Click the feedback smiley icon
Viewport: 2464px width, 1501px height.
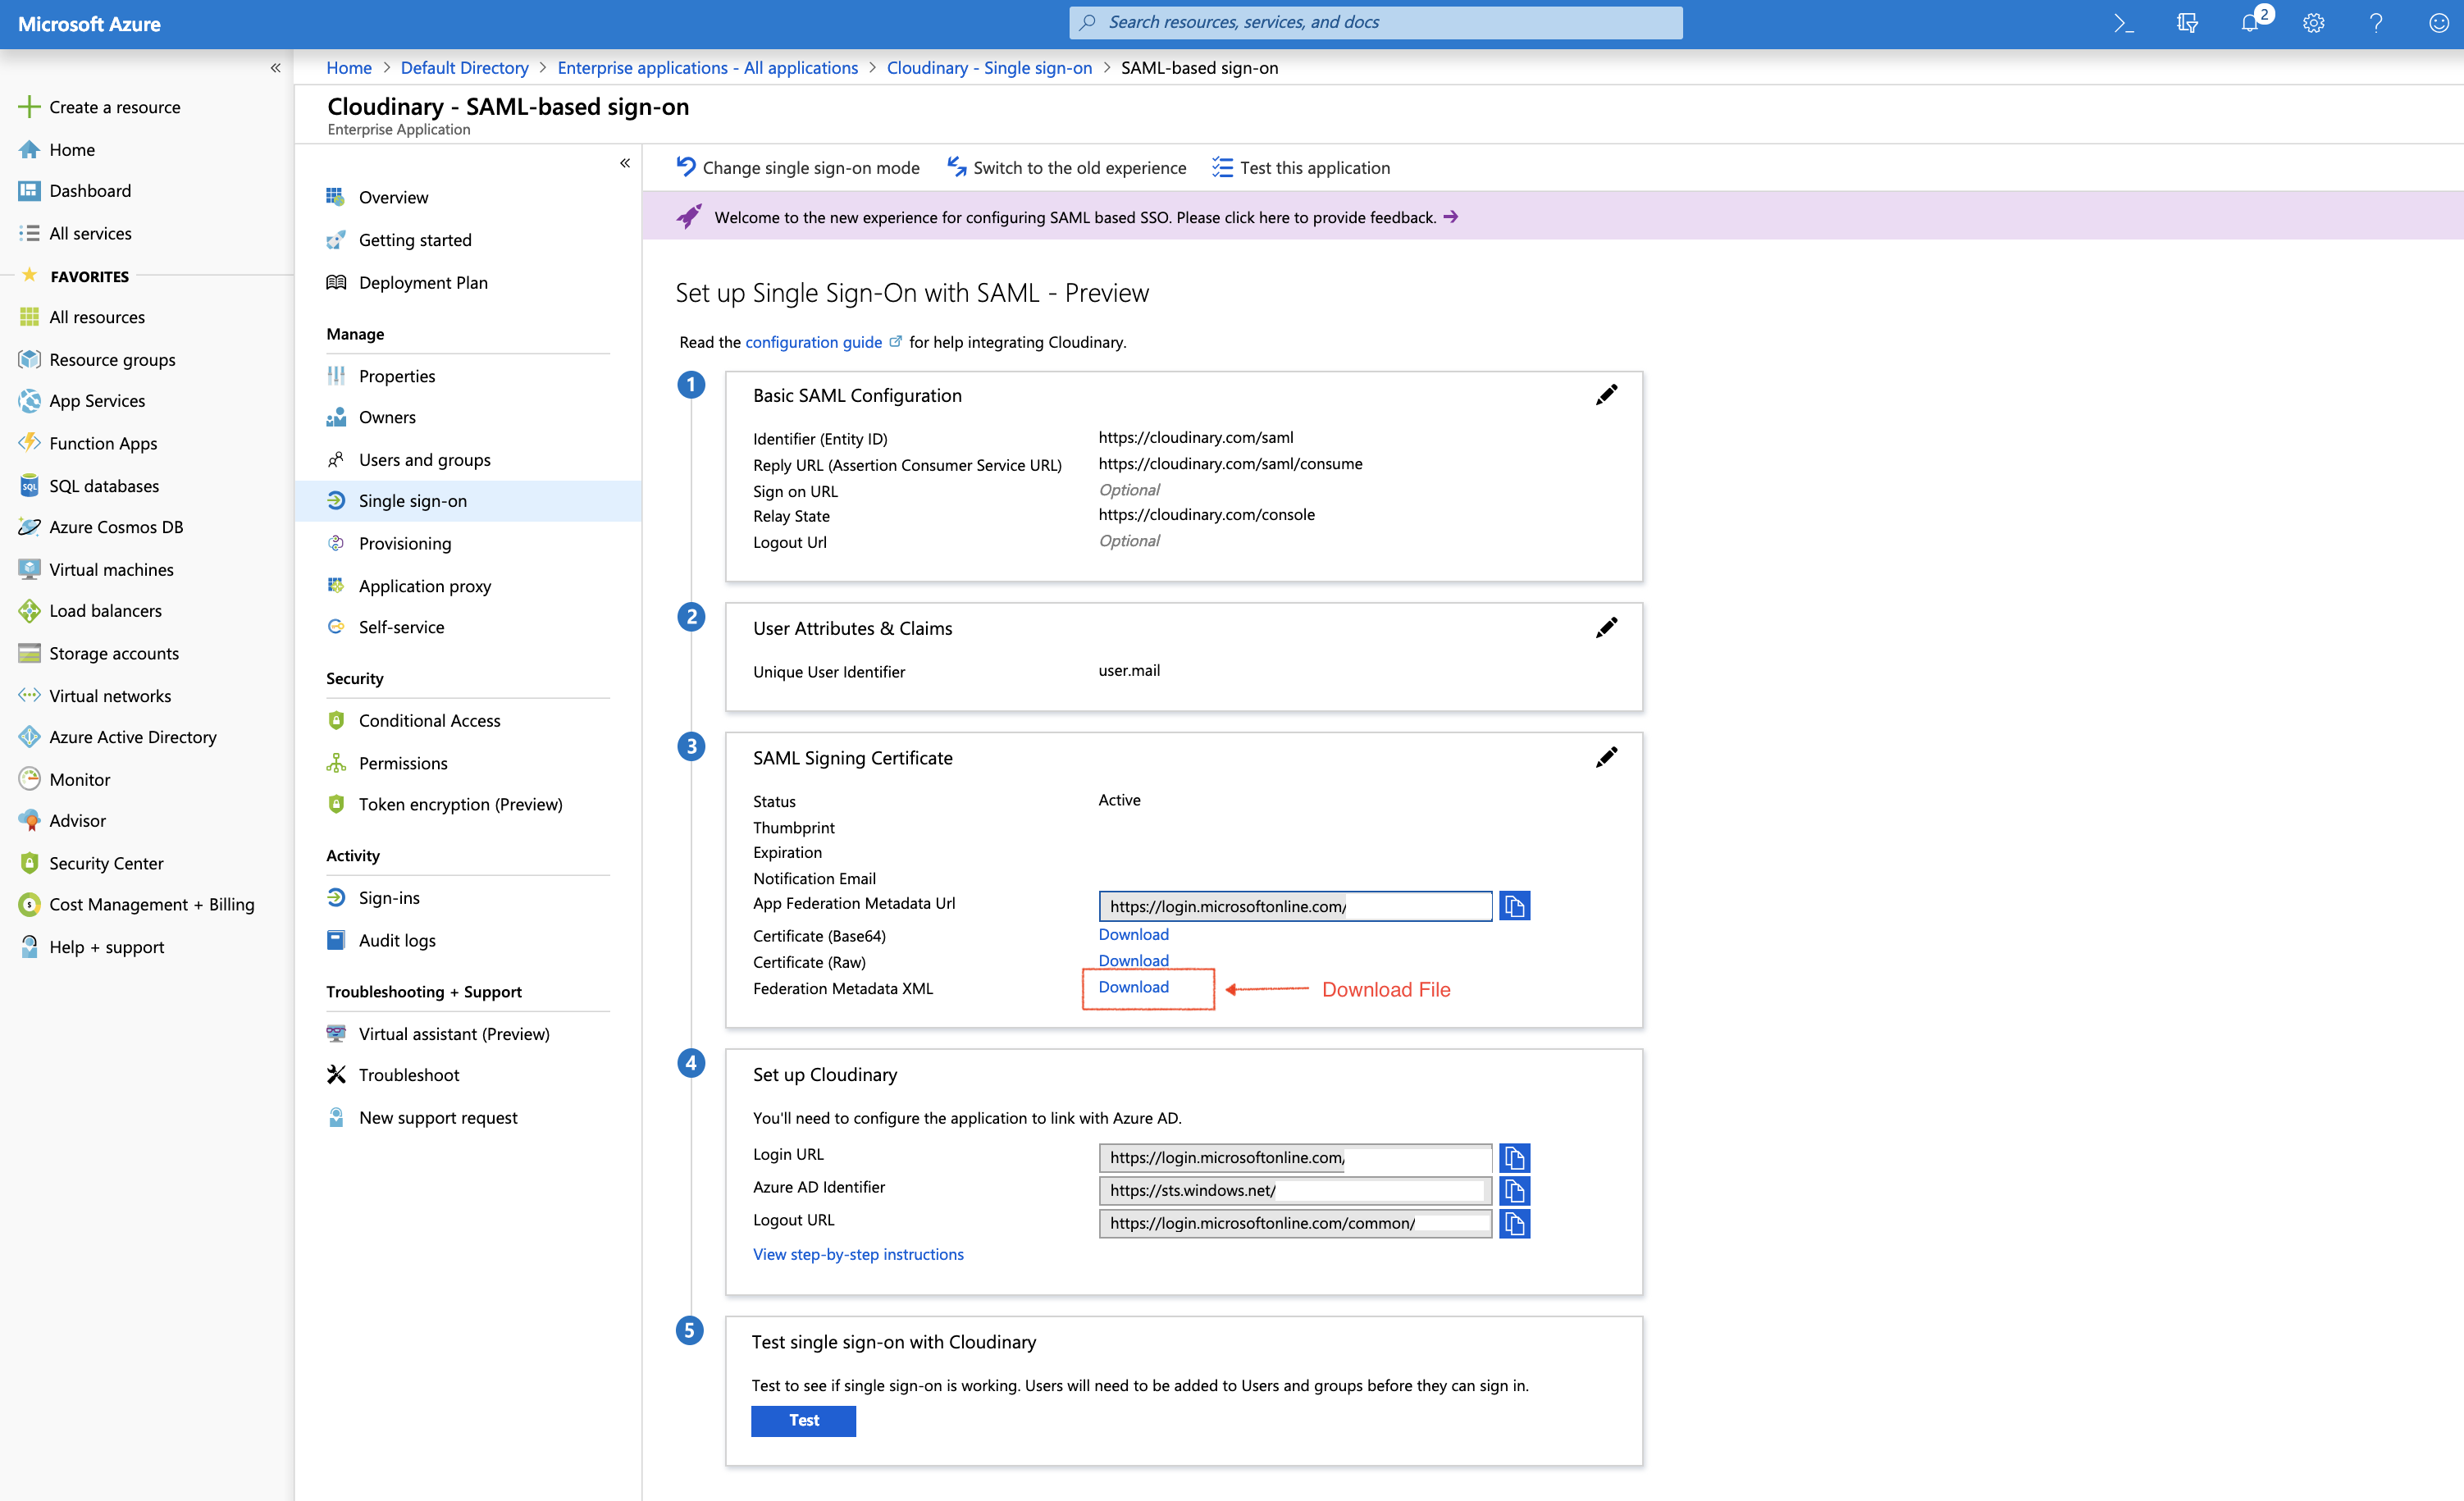(2438, 23)
